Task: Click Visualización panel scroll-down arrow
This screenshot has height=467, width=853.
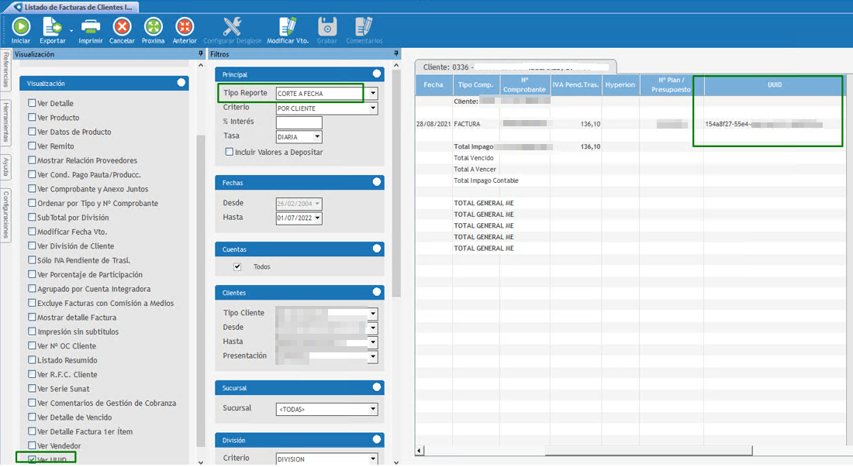Action: (201, 462)
